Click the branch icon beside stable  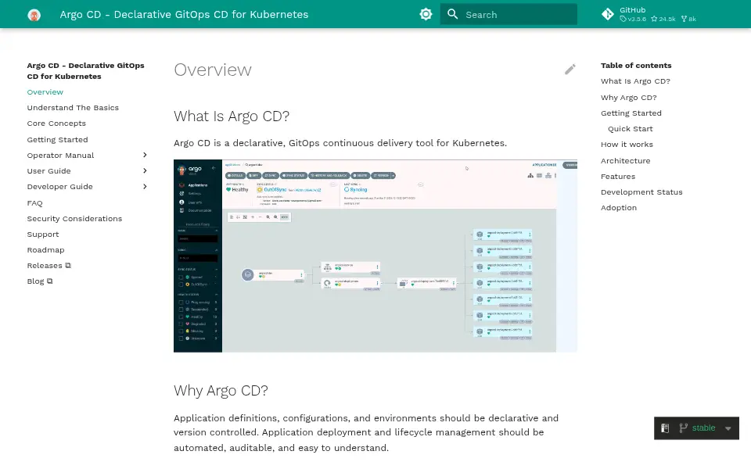click(684, 428)
